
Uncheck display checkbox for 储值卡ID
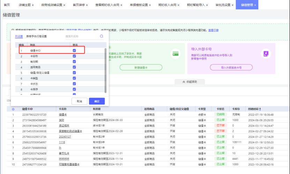[74, 51]
